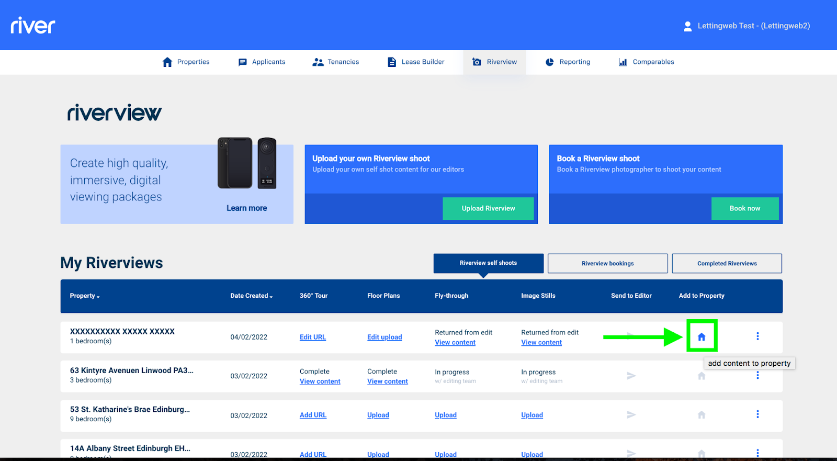Click add-to-property home icon for XXXXXXXXXX row

[702, 337]
